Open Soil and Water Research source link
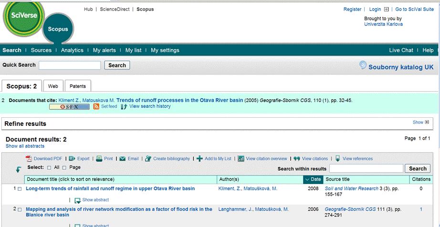 pos(351,188)
